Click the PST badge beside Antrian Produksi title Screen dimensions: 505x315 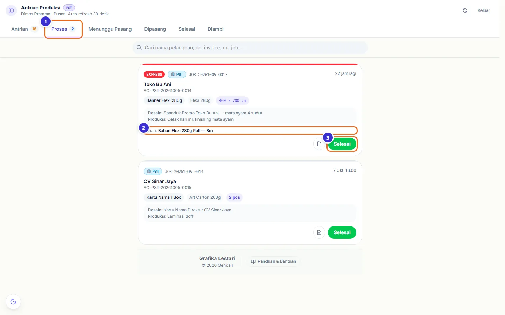(69, 8)
